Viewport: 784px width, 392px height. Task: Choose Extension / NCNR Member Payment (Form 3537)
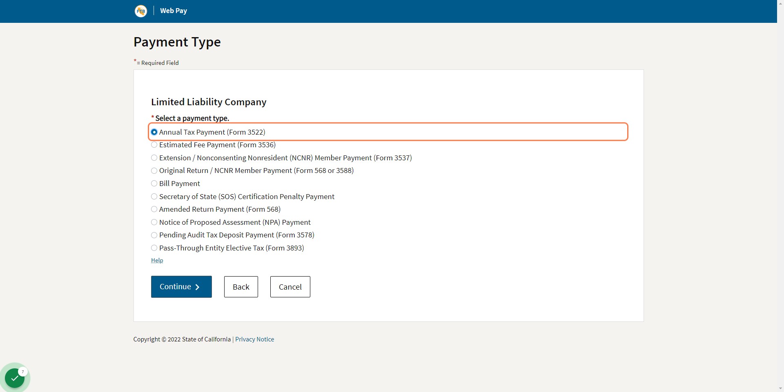tap(154, 158)
